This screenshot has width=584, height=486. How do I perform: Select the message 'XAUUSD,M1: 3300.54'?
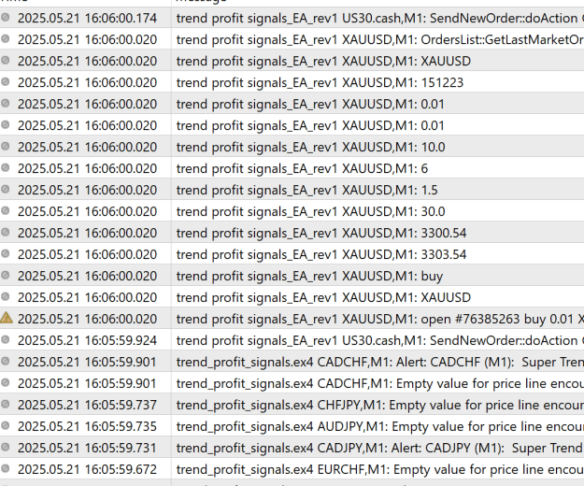321,233
